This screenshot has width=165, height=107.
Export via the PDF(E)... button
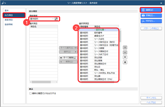pyautogui.click(x=151, y=21)
